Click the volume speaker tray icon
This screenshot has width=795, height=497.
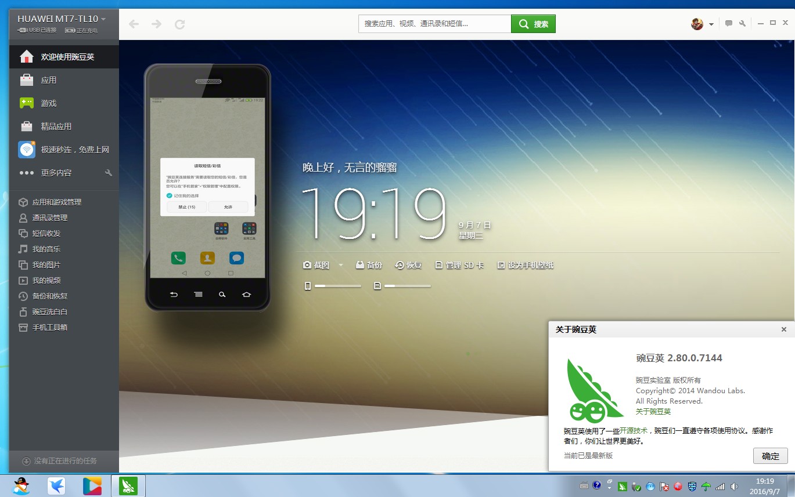735,486
